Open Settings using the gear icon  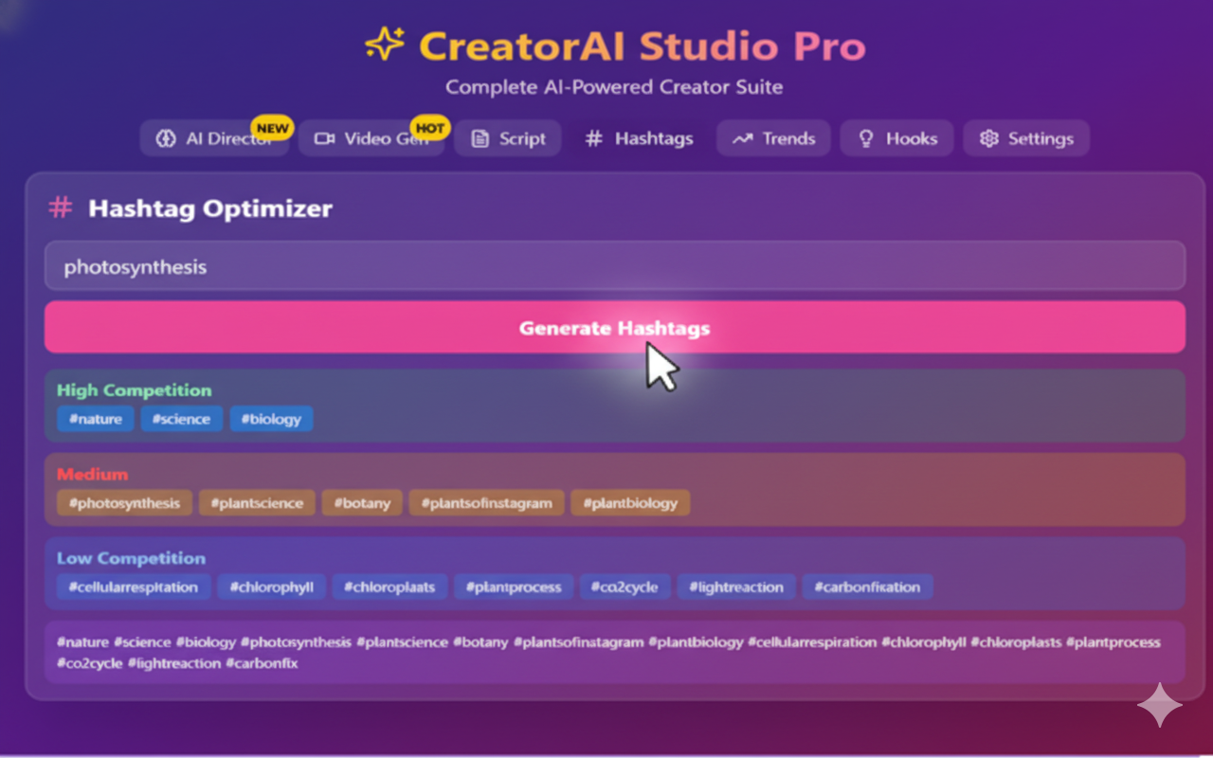(988, 137)
